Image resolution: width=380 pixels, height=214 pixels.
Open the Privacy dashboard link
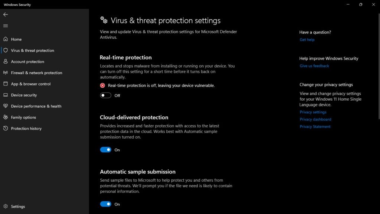pos(315,119)
